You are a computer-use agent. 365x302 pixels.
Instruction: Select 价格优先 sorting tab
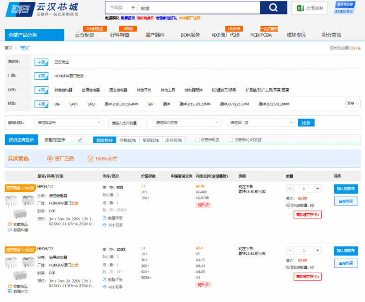click(127, 140)
